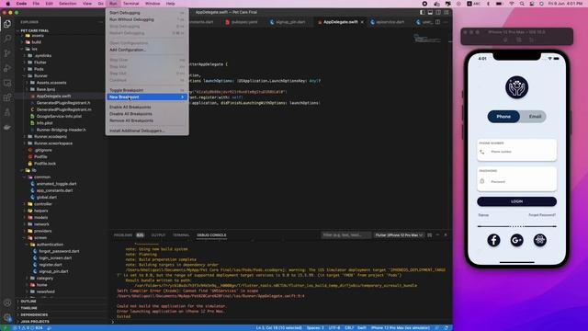Open macOS Spotlight search icon
Screen dimensions: 588x331
pos(522,4)
